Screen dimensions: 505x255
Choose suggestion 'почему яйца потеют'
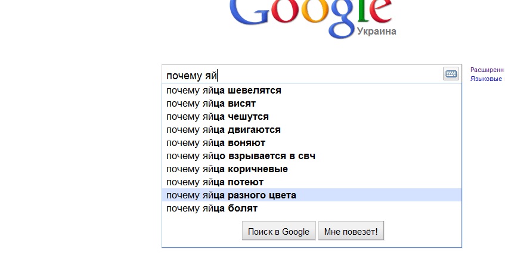coord(215,182)
